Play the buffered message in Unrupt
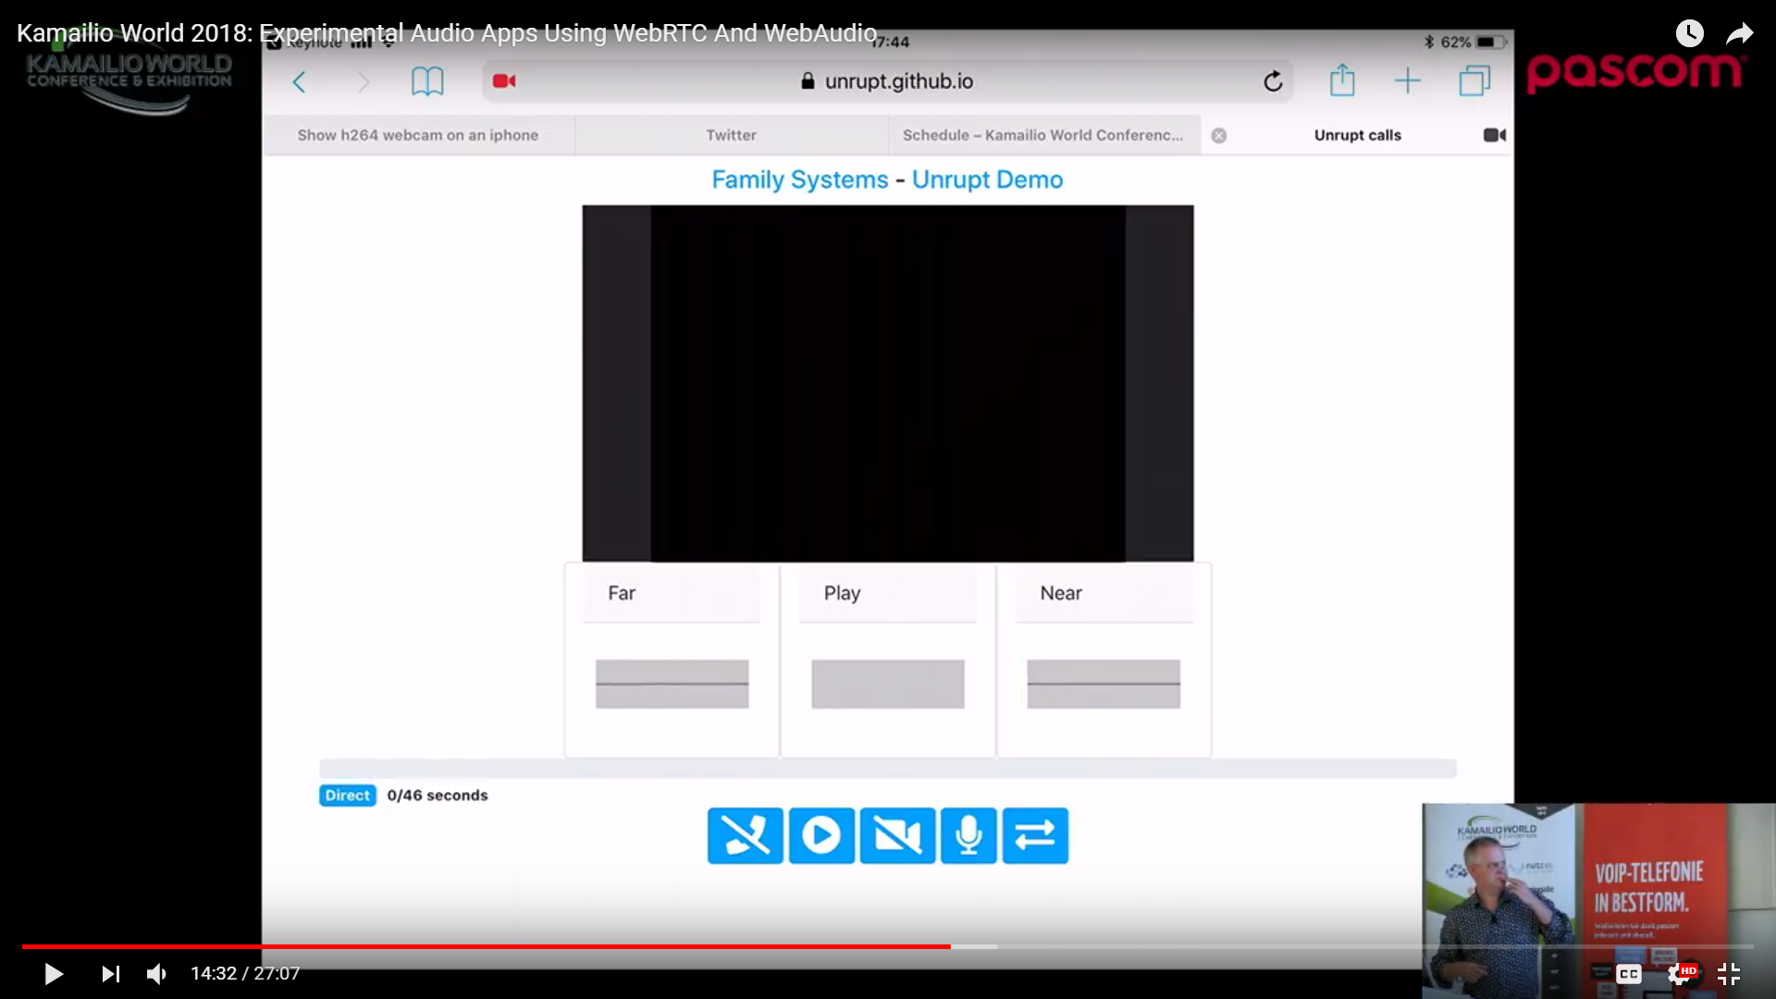Image resolution: width=1776 pixels, height=999 pixels. (x=821, y=836)
